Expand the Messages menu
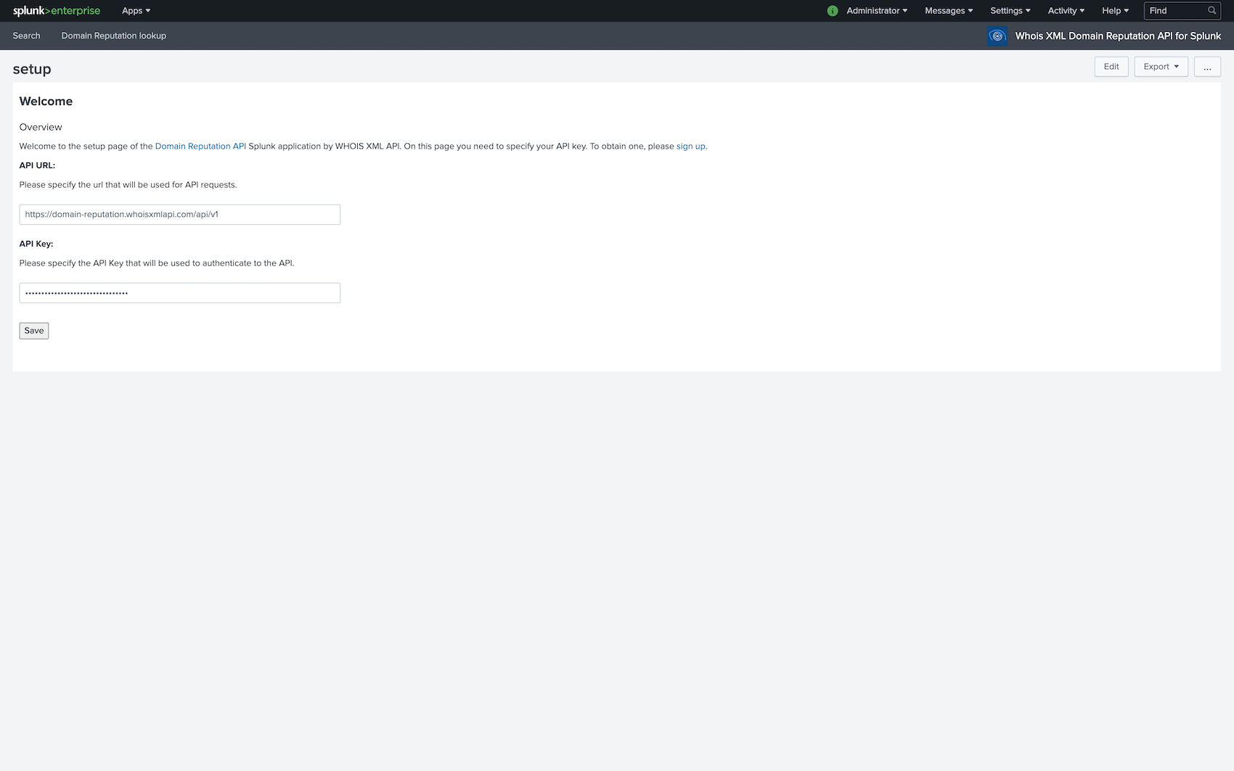 pyautogui.click(x=949, y=11)
